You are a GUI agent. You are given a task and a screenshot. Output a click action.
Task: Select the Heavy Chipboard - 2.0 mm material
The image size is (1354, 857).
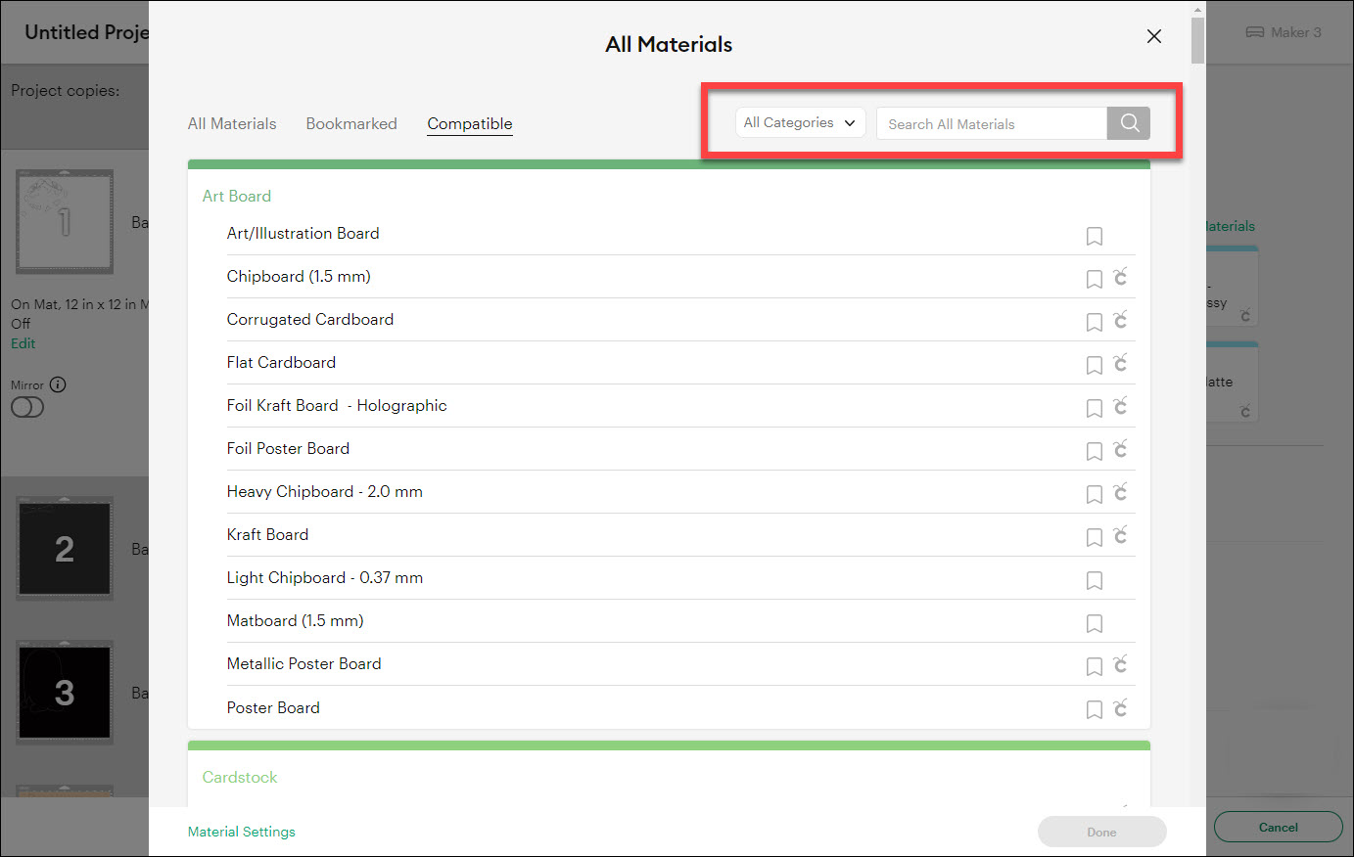(325, 492)
